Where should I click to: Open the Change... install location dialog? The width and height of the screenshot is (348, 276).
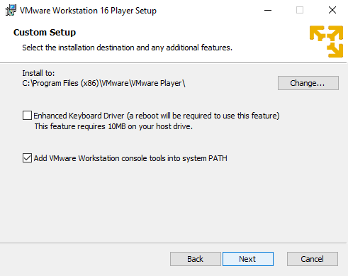[x=308, y=83]
